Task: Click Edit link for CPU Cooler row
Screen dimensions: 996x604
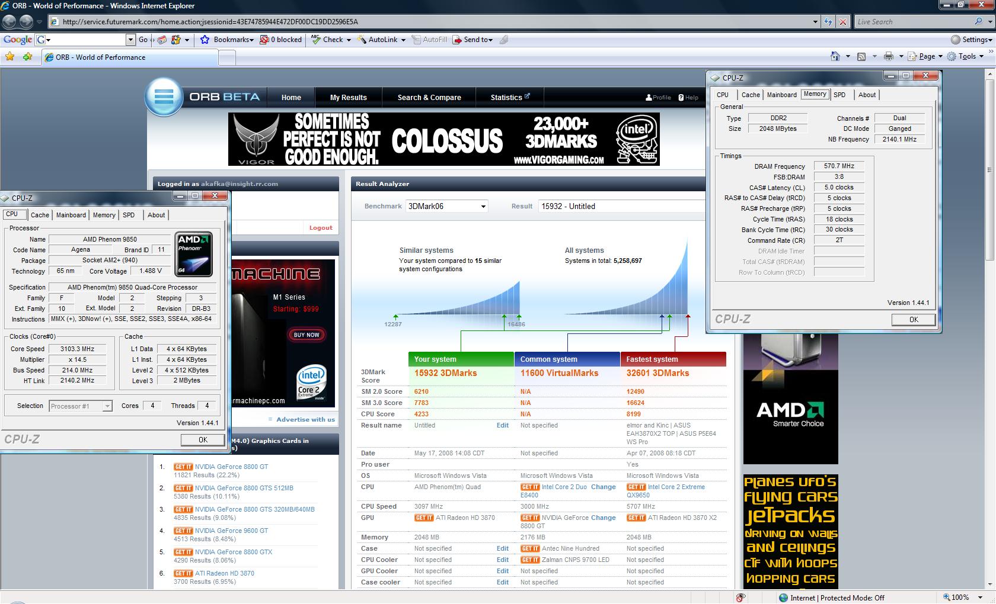Action: click(x=503, y=560)
